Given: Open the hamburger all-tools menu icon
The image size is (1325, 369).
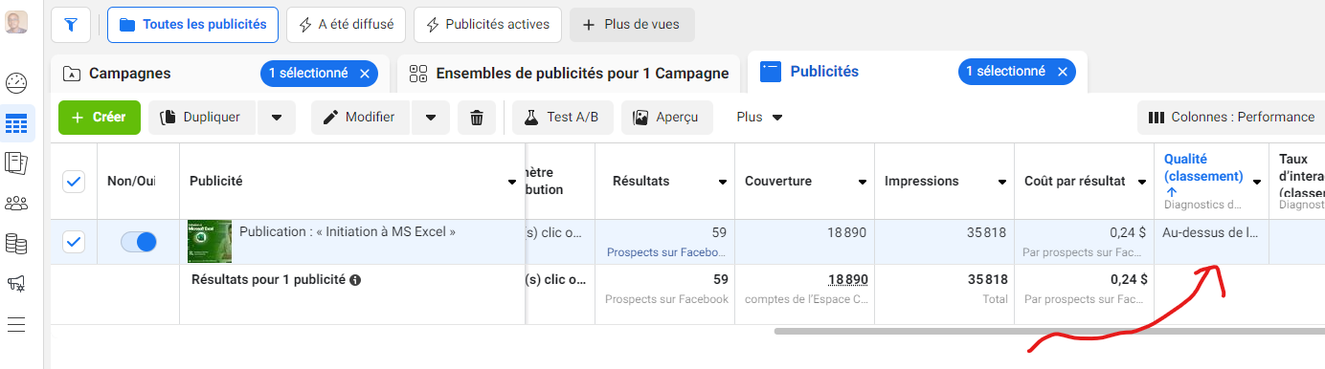Looking at the screenshot, I should pyautogui.click(x=16, y=324).
